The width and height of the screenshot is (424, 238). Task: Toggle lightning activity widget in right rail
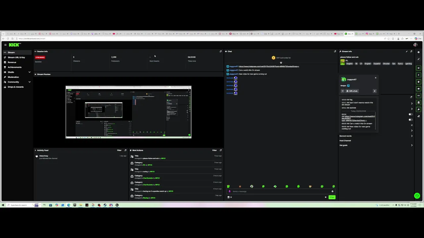[418, 75]
